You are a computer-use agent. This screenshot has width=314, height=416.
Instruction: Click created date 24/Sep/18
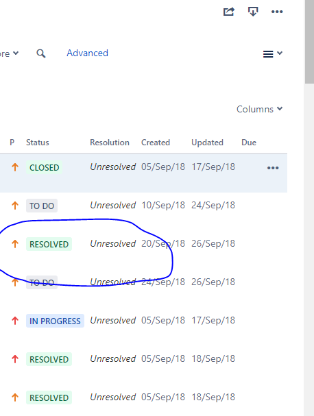[163, 282]
